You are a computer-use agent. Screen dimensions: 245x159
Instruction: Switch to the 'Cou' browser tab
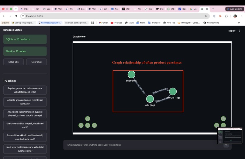click(x=81, y=9)
